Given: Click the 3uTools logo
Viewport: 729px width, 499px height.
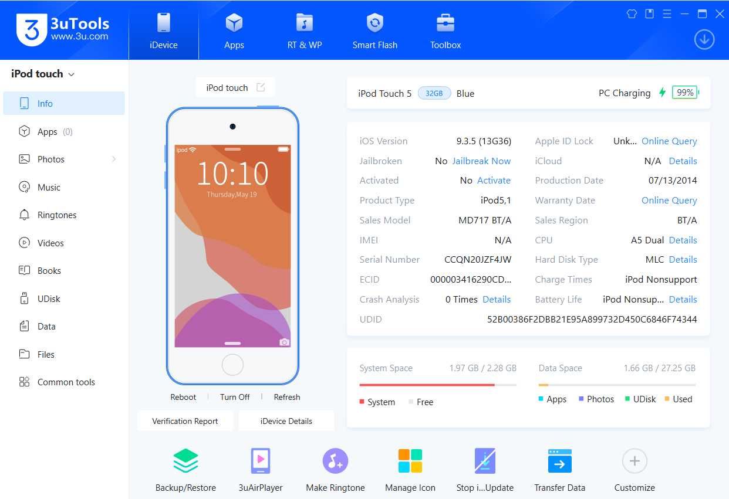Looking at the screenshot, I should [x=63, y=29].
